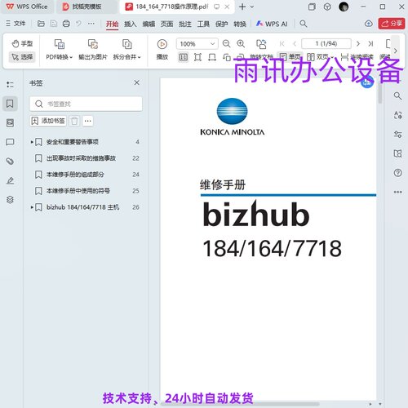Click the rotate document icon
Screen dimensions: 408x408
[261, 44]
